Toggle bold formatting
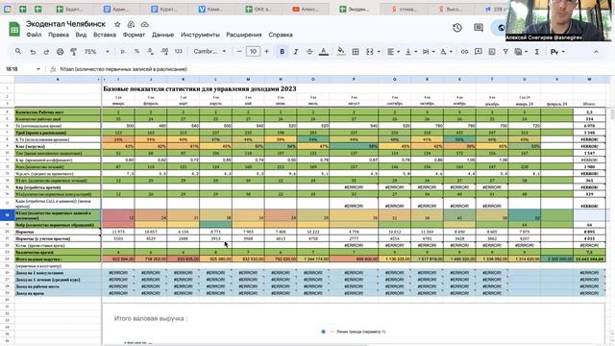Screen dimensions: 615x346 click(282, 51)
